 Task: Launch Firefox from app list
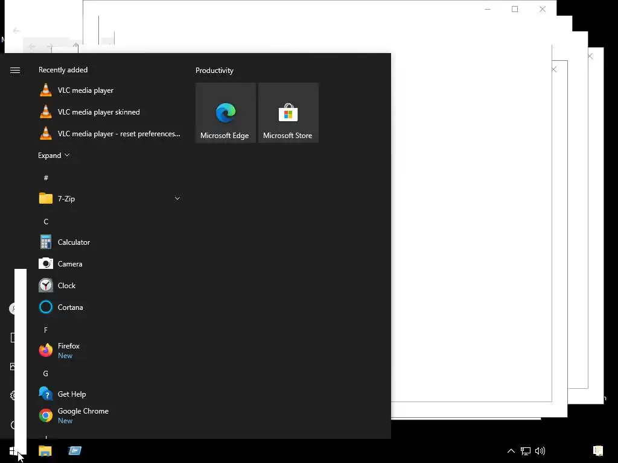110,350
